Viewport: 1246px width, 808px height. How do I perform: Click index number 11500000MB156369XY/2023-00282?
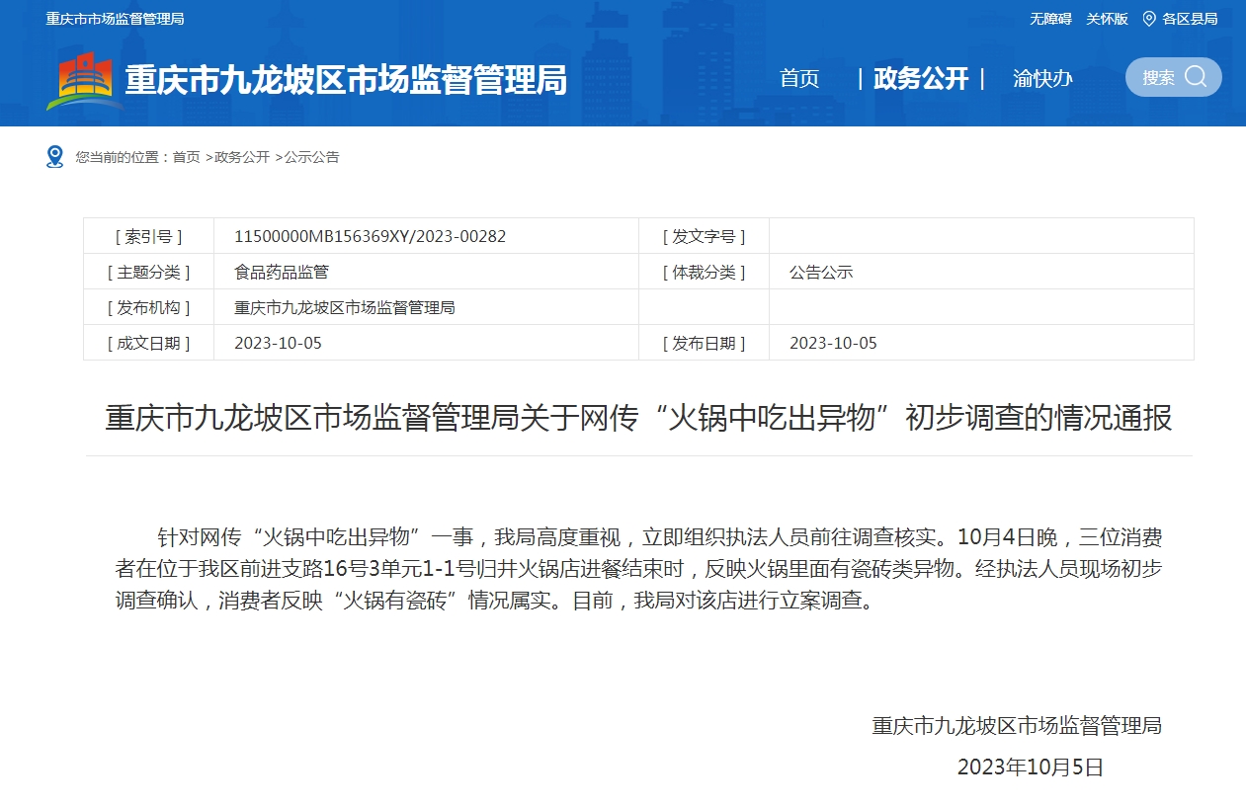coord(370,236)
